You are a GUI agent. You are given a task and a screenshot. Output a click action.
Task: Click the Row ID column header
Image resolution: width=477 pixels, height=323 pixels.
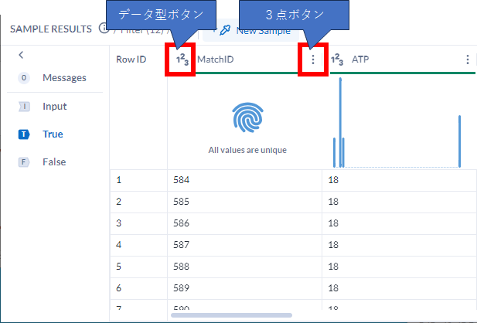[x=131, y=59]
